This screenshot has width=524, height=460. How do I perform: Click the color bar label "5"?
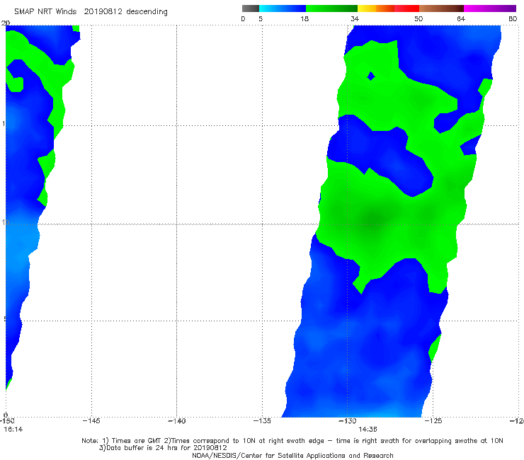tap(261, 19)
